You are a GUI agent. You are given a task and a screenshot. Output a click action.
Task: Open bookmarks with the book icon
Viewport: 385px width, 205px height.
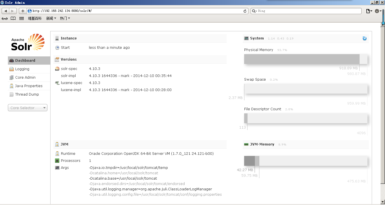click(13, 19)
